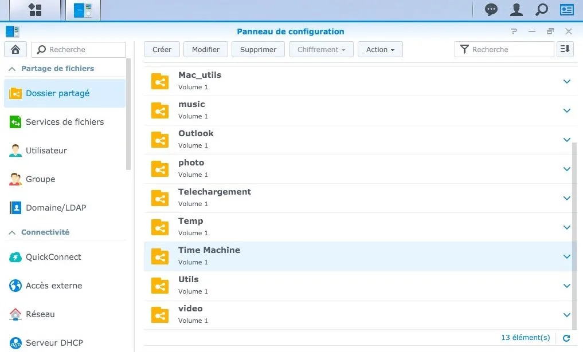Open the DSM main menu grid icon

point(35,10)
